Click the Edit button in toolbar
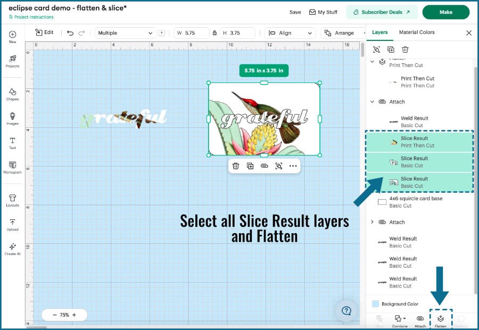Image resolution: width=479 pixels, height=330 pixels. coord(45,32)
